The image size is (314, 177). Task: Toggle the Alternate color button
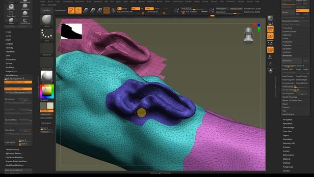pyautogui.click(x=47, y=111)
